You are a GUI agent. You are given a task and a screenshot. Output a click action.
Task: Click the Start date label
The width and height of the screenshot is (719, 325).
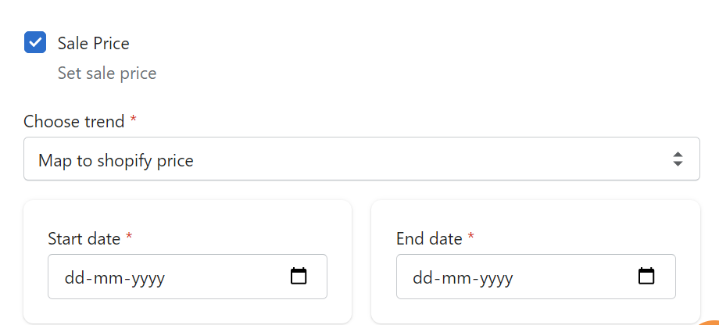click(x=84, y=239)
